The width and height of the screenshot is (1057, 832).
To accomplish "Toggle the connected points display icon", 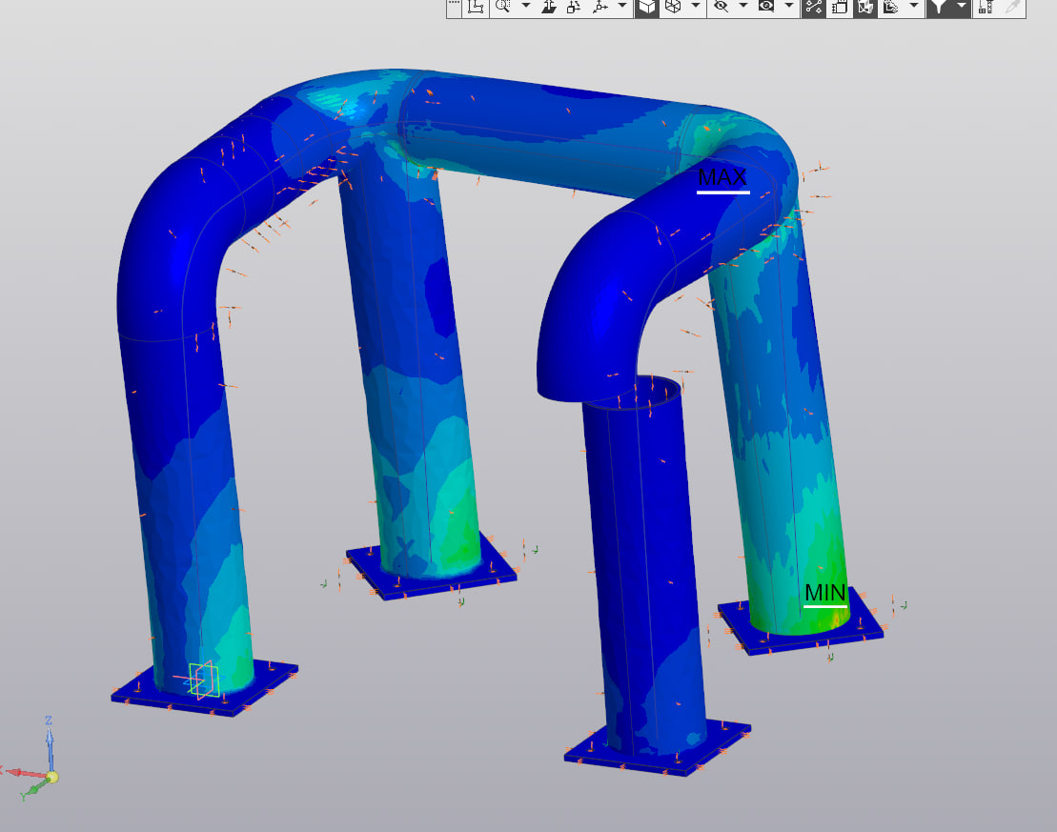I will [x=814, y=7].
